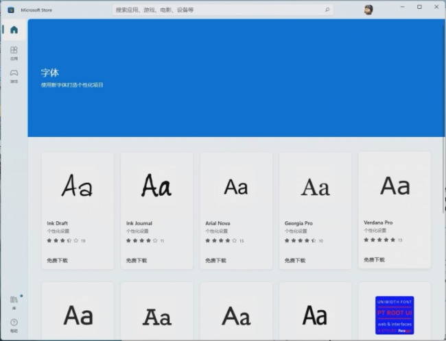Click 免费下载 under Verdana Pro
446x341 pixels.
[374, 260]
